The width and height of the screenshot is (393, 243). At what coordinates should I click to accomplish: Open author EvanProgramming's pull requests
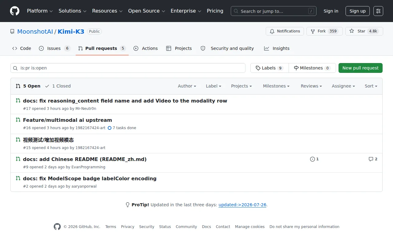click(88, 167)
